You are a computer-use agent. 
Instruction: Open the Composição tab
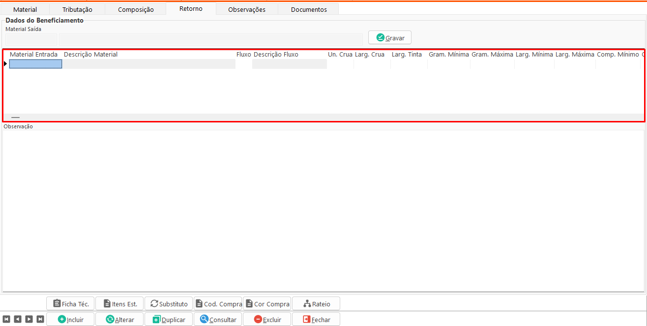click(136, 9)
